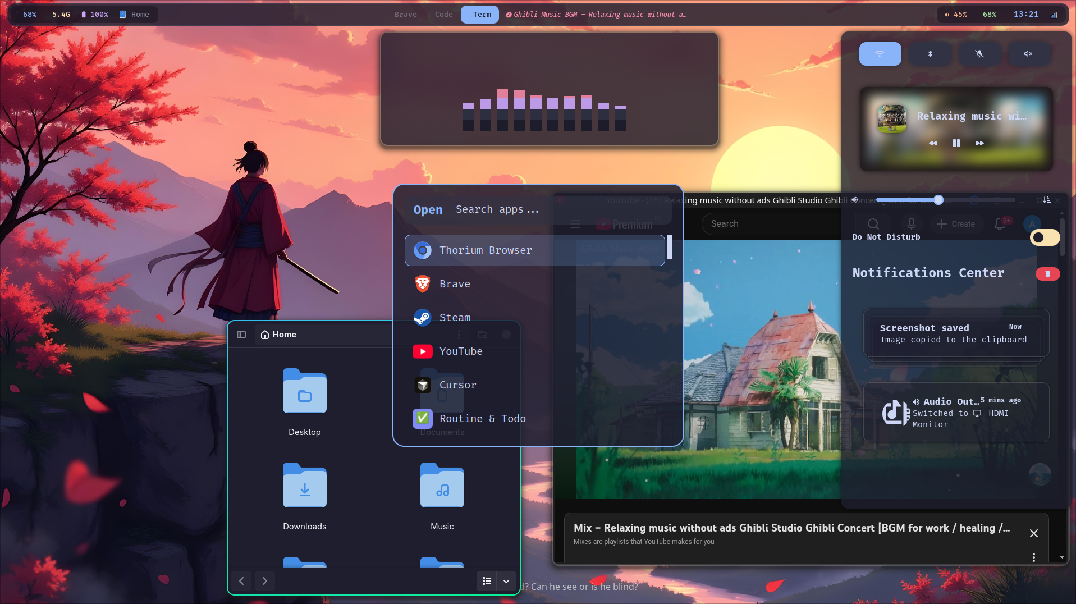
Task: Click the Mix playlist title text
Action: pos(791,528)
